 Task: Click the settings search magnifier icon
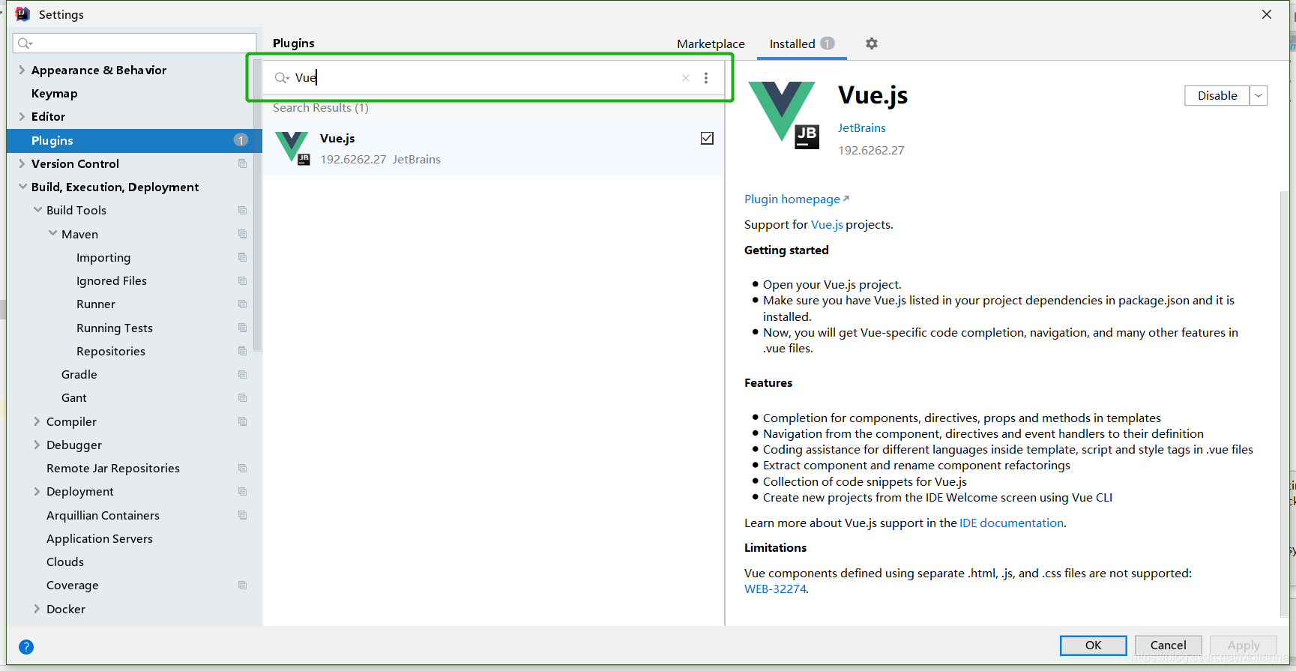point(25,43)
